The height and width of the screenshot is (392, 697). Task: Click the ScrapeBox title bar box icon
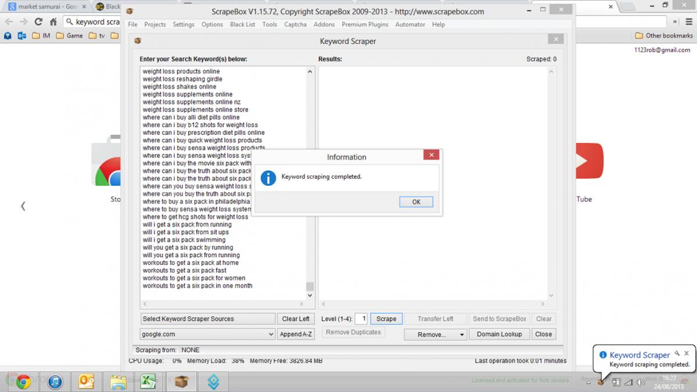coord(130,12)
